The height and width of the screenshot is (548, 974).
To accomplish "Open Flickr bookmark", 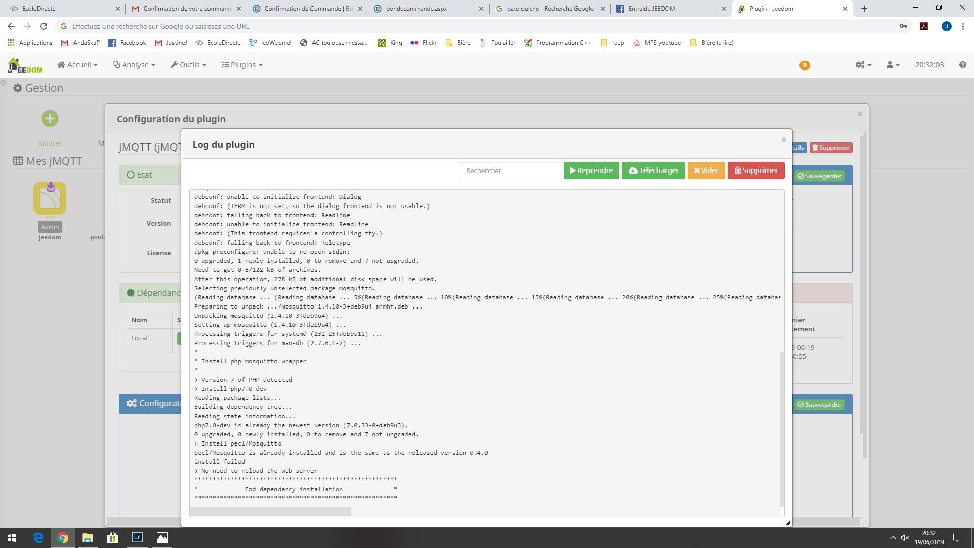I will pyautogui.click(x=424, y=43).
